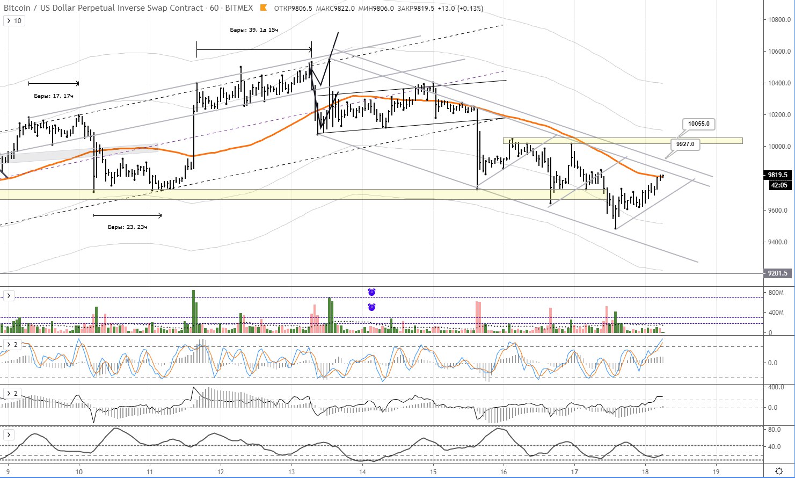Select the Бары: 39, 1д 15ч measurement
Screen dimensions: 795x478
click(254, 30)
